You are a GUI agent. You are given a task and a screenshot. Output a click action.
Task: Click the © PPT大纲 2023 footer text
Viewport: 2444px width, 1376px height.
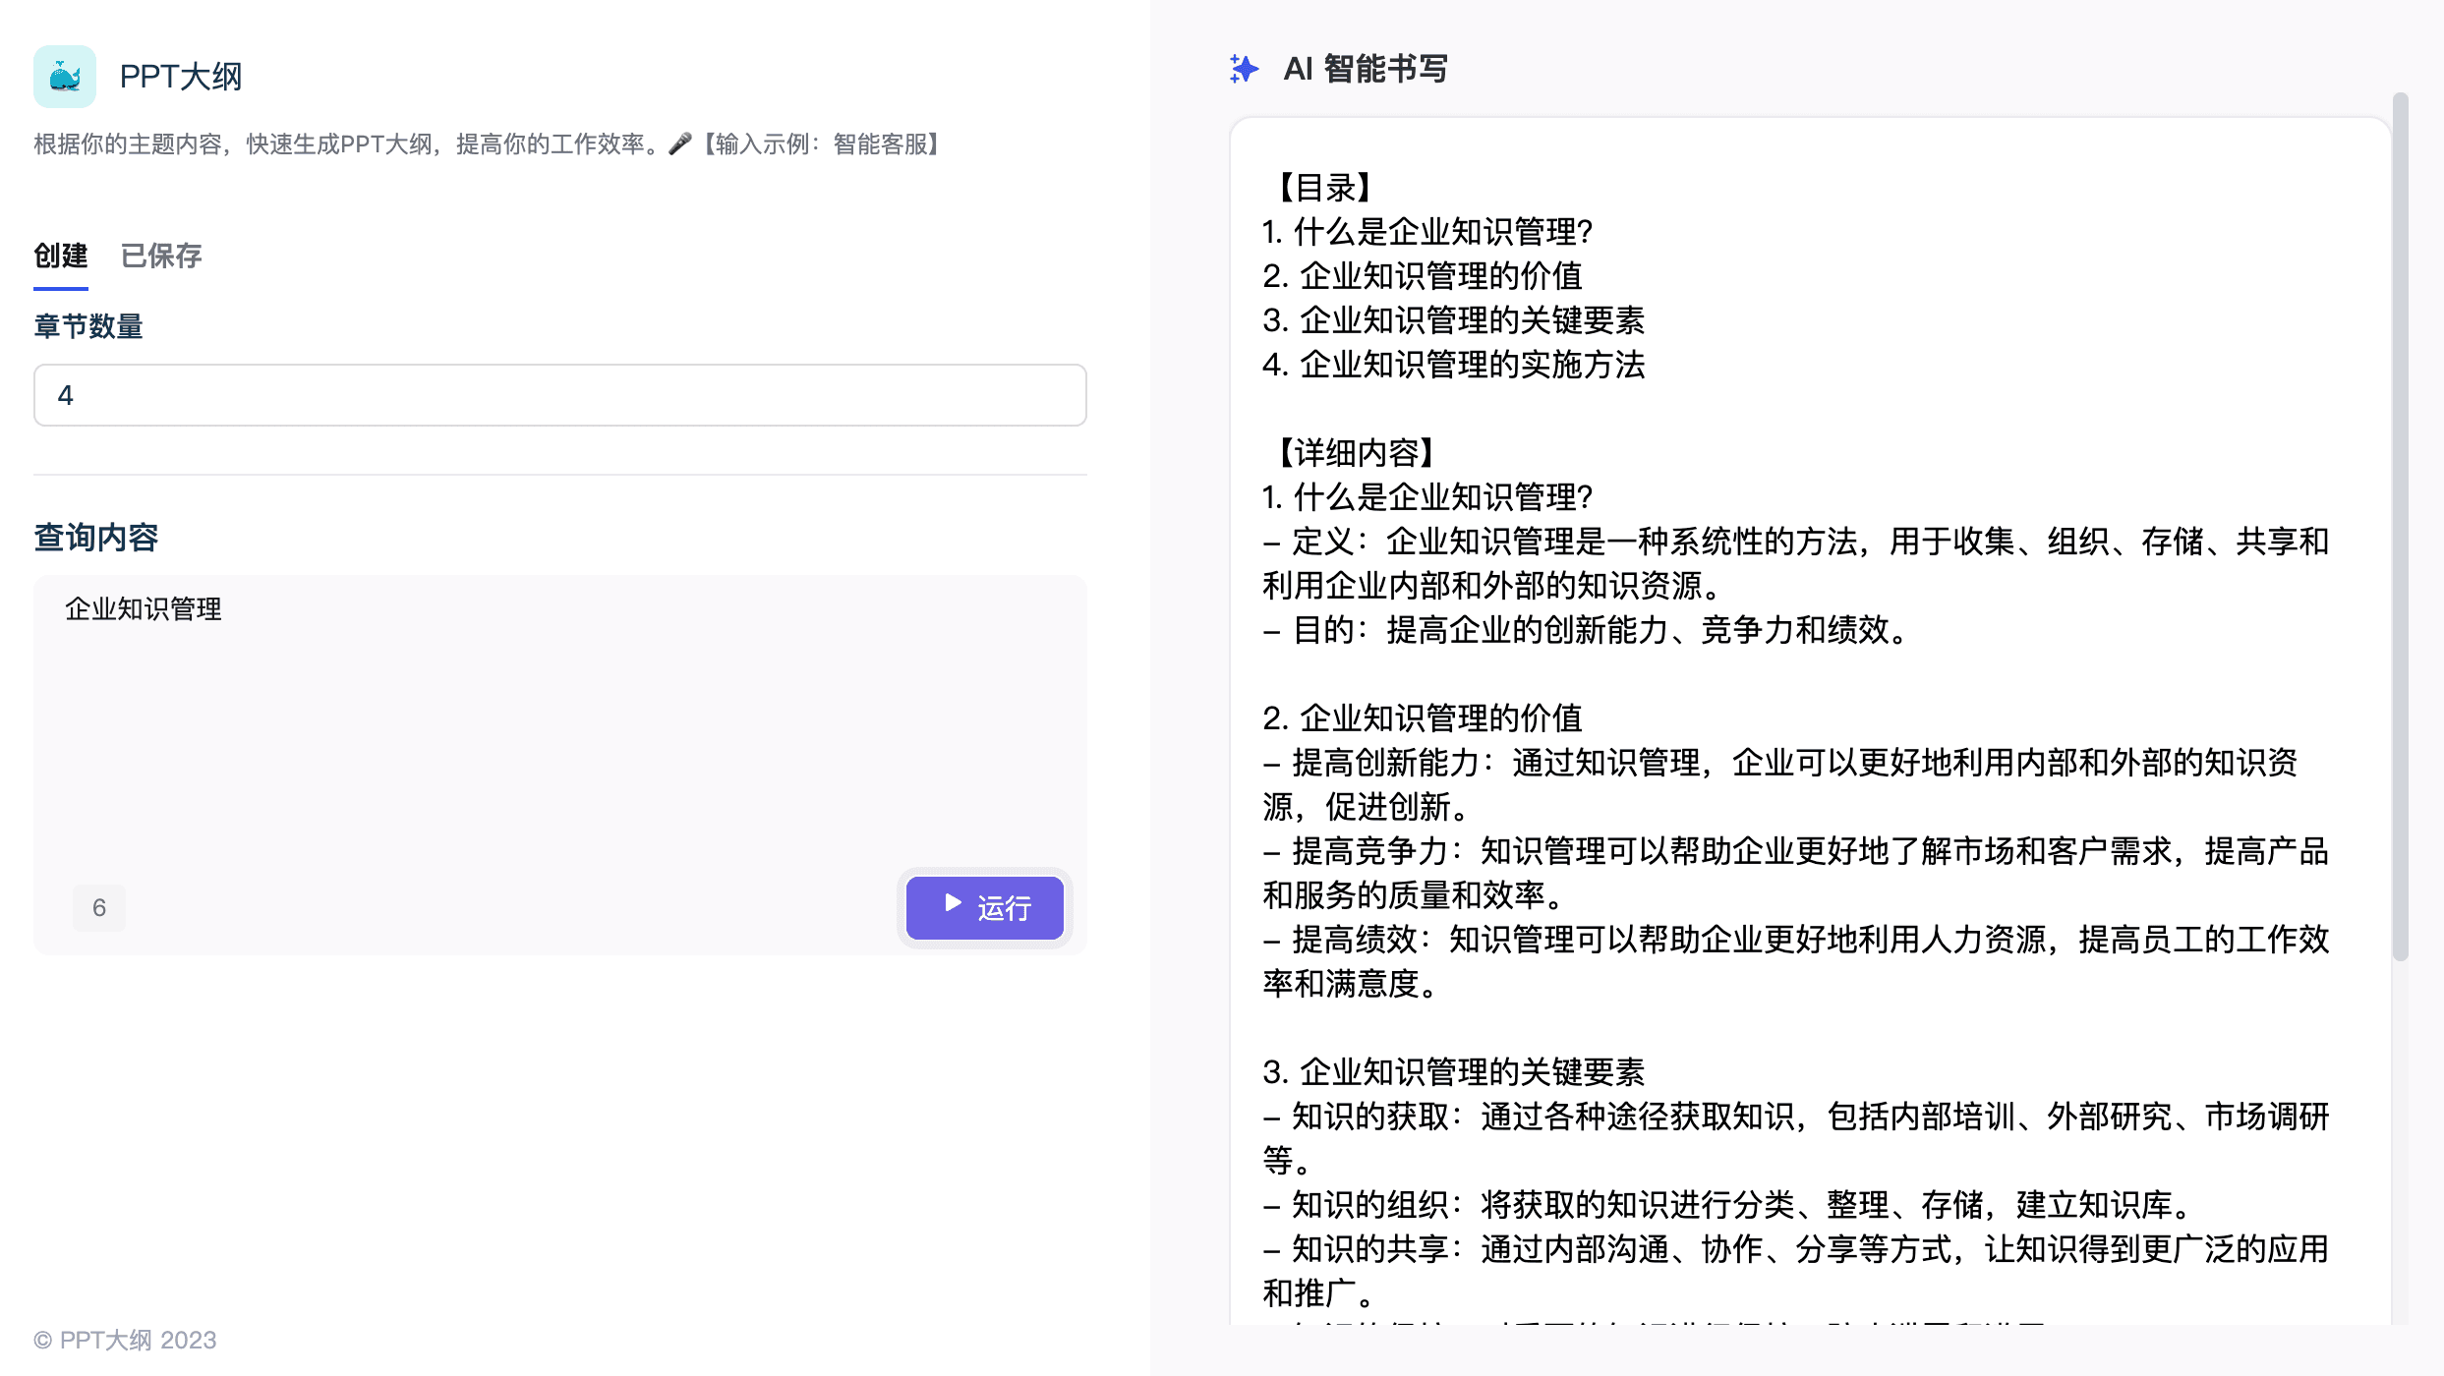pyautogui.click(x=125, y=1341)
